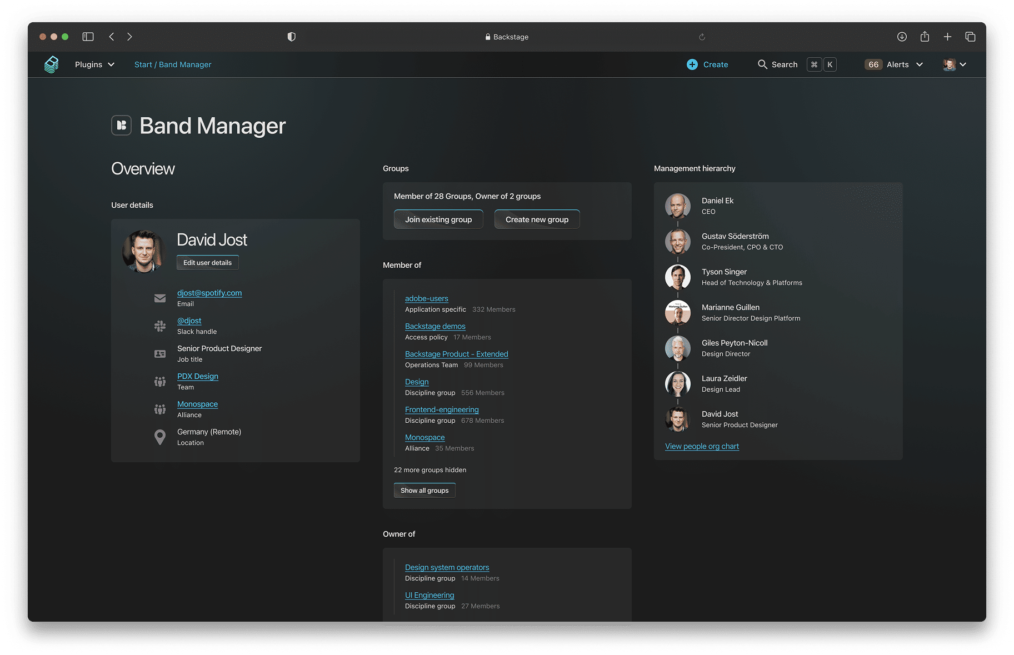
Task: Open View people org chart link
Action: (702, 446)
